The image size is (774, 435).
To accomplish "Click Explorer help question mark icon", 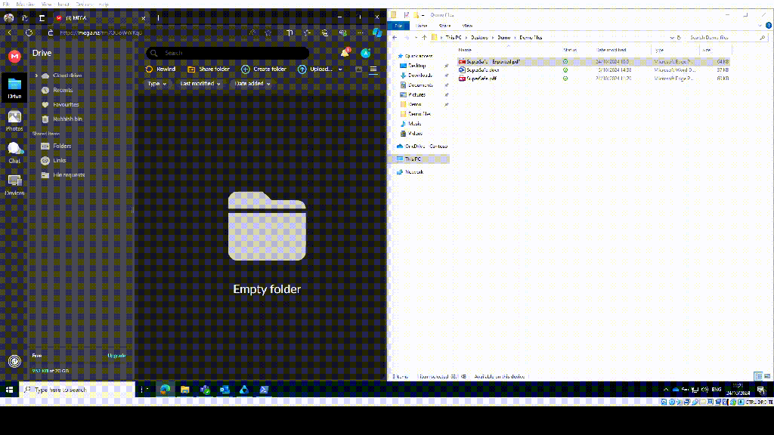I will click(768, 26).
